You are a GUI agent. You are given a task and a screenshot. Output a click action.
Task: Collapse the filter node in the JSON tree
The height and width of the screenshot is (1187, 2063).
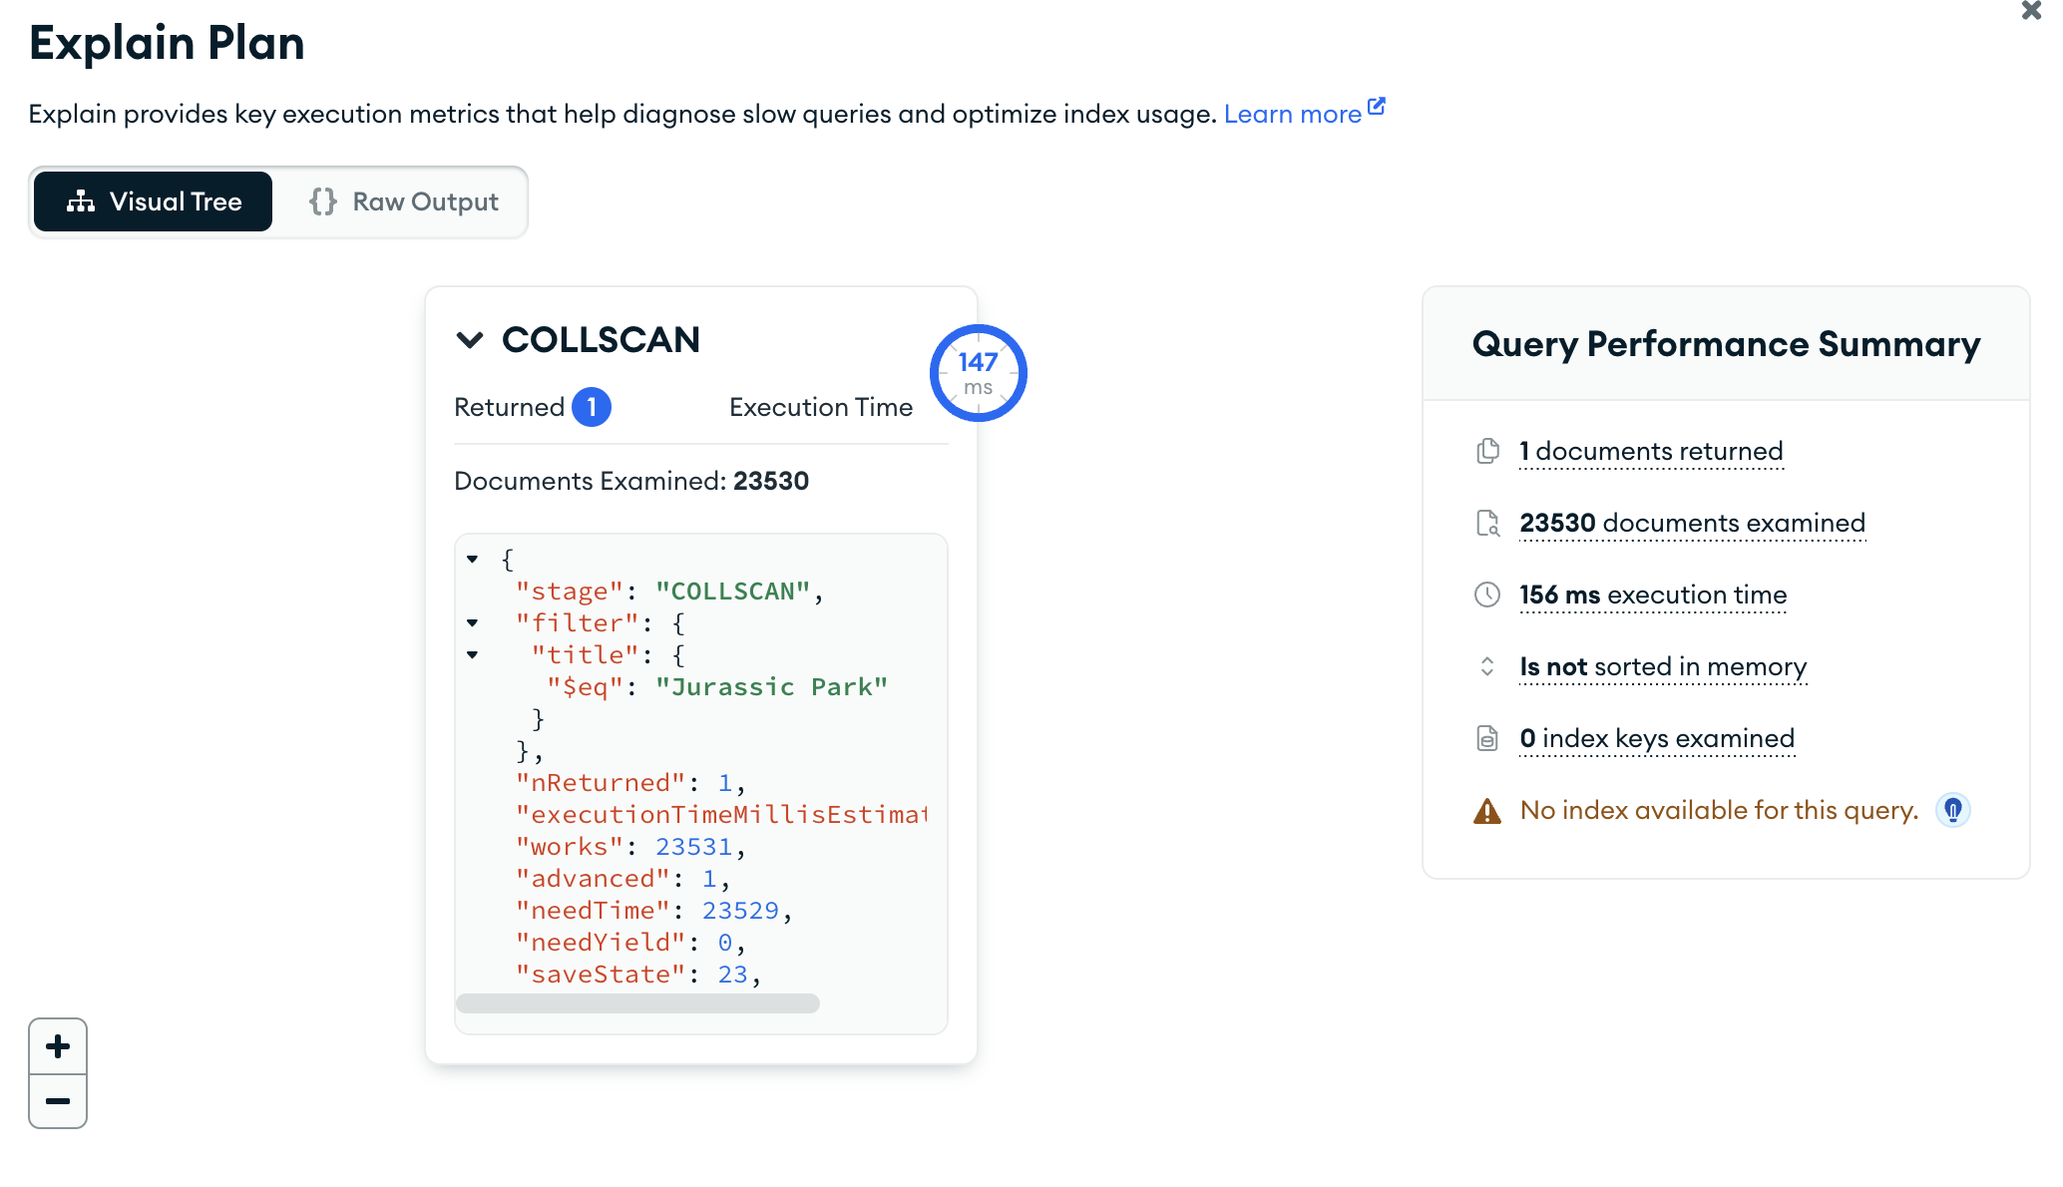coord(472,622)
